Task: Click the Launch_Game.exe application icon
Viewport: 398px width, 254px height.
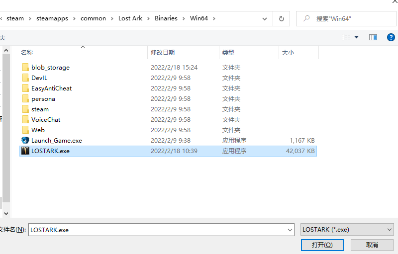Action: point(25,141)
